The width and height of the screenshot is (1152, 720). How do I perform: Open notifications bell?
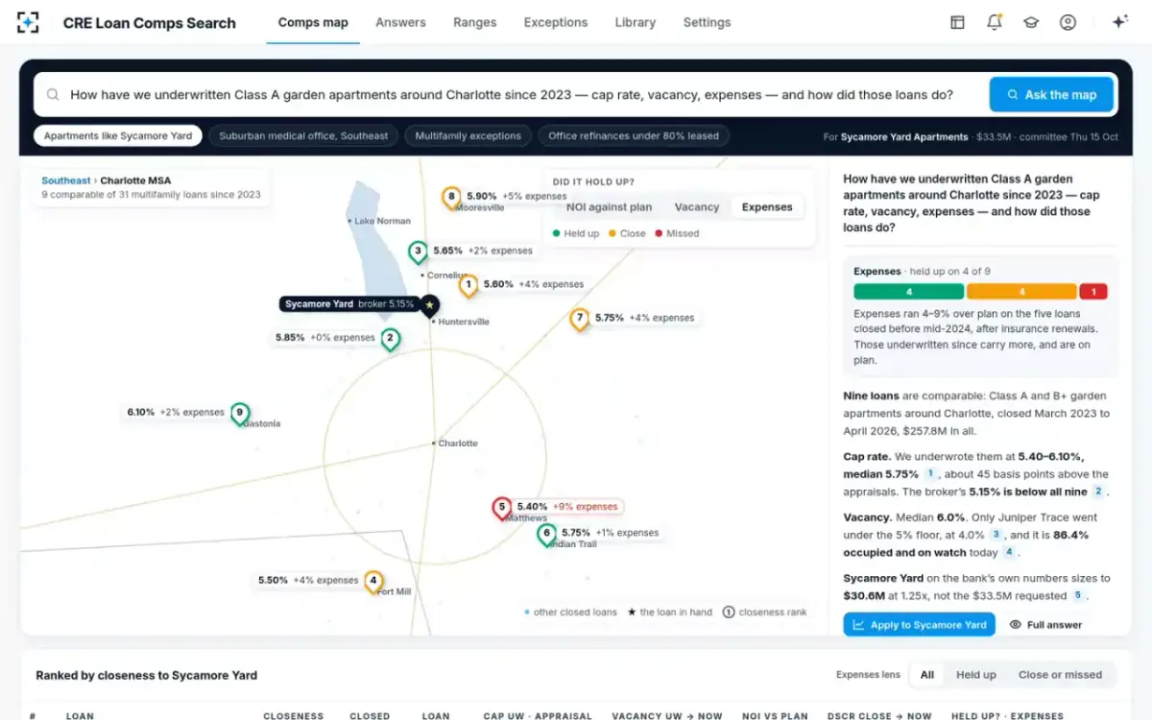coord(995,22)
